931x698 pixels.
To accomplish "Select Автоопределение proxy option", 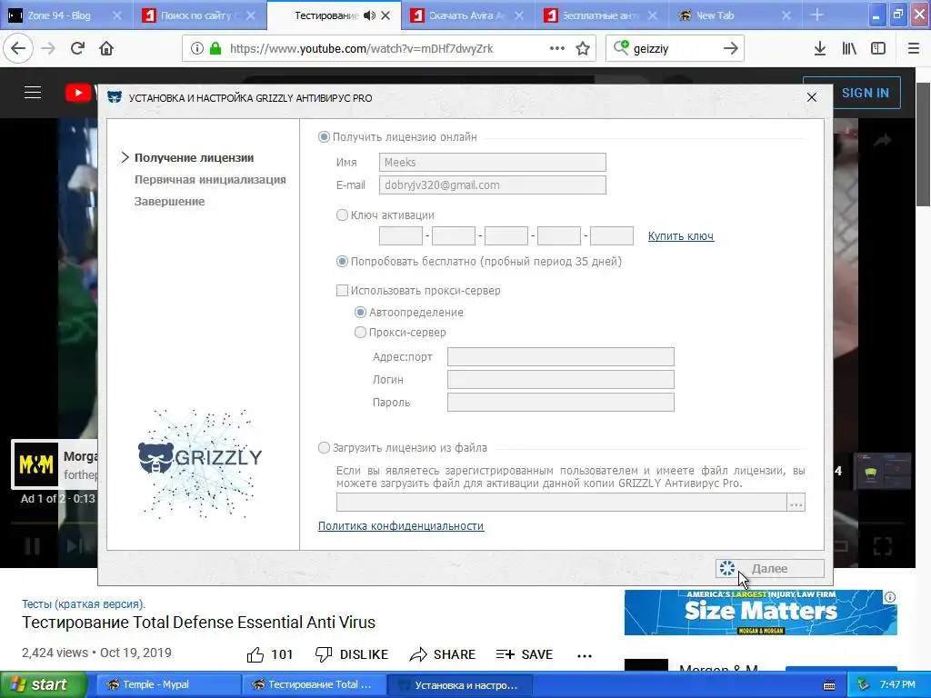I will 360,313.
